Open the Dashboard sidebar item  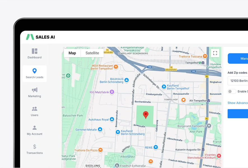(x=34, y=54)
